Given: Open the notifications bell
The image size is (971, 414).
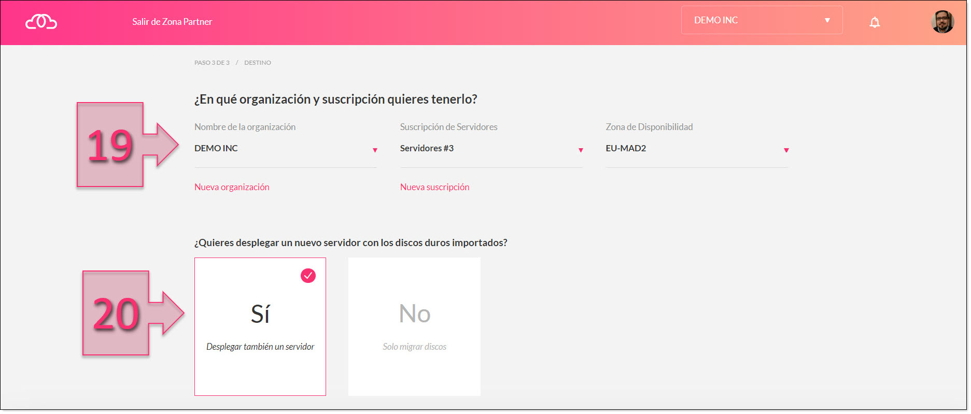Looking at the screenshot, I should [875, 22].
